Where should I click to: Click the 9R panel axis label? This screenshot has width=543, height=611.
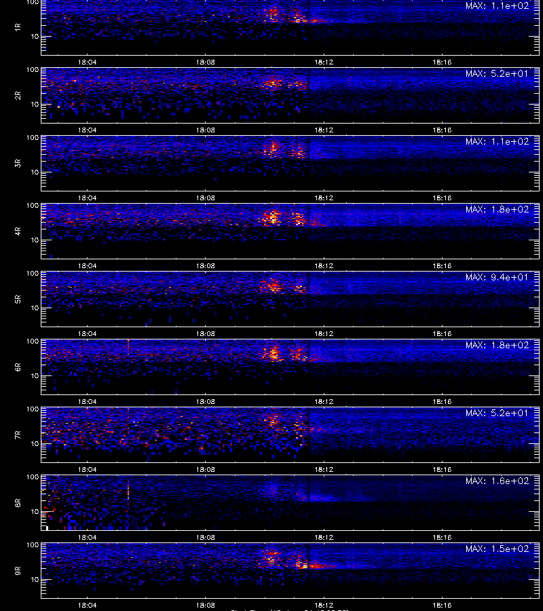18,571
